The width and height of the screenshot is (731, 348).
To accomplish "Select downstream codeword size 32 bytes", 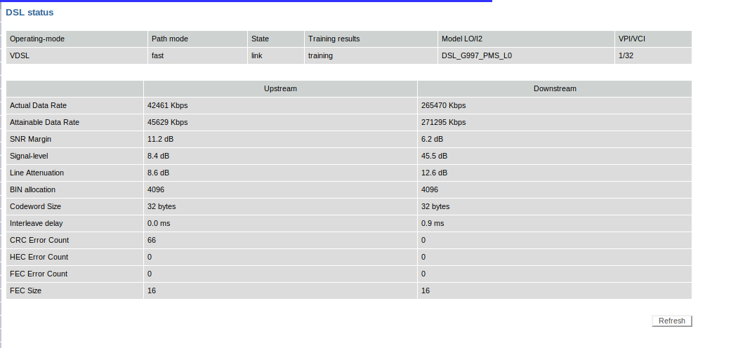I will [x=435, y=206].
